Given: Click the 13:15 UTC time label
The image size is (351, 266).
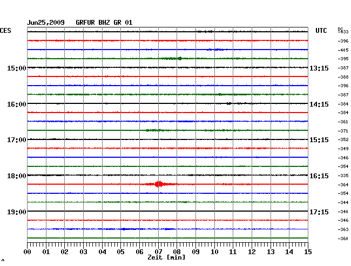Looking at the screenshot, I should point(319,68).
